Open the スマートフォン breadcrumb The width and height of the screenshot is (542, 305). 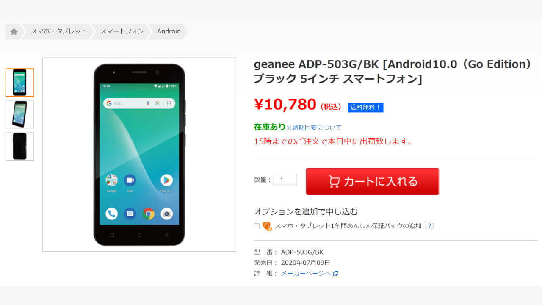tap(122, 31)
